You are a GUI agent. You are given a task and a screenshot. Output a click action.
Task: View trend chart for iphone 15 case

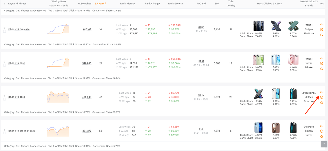(x=58, y=63)
